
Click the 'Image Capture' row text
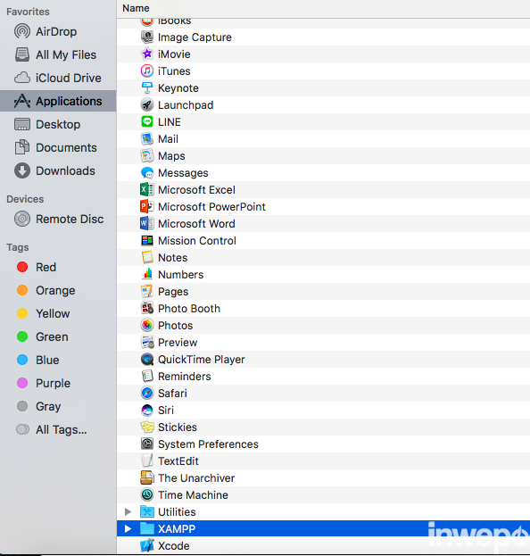[x=195, y=37]
